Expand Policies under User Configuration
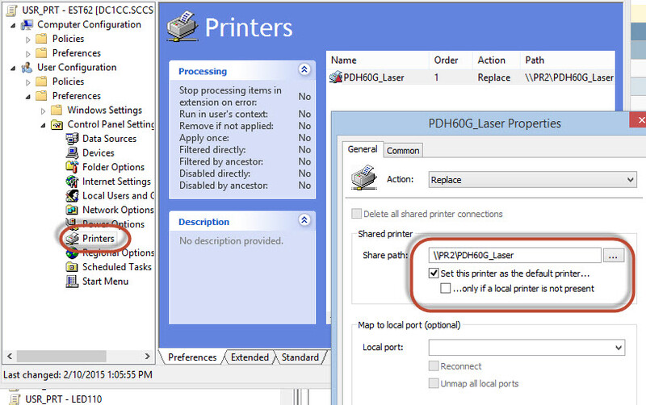Image resolution: width=646 pixels, height=405 pixels. tap(28, 83)
